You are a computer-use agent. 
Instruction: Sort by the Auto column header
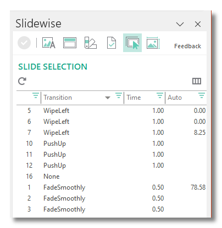point(175,98)
